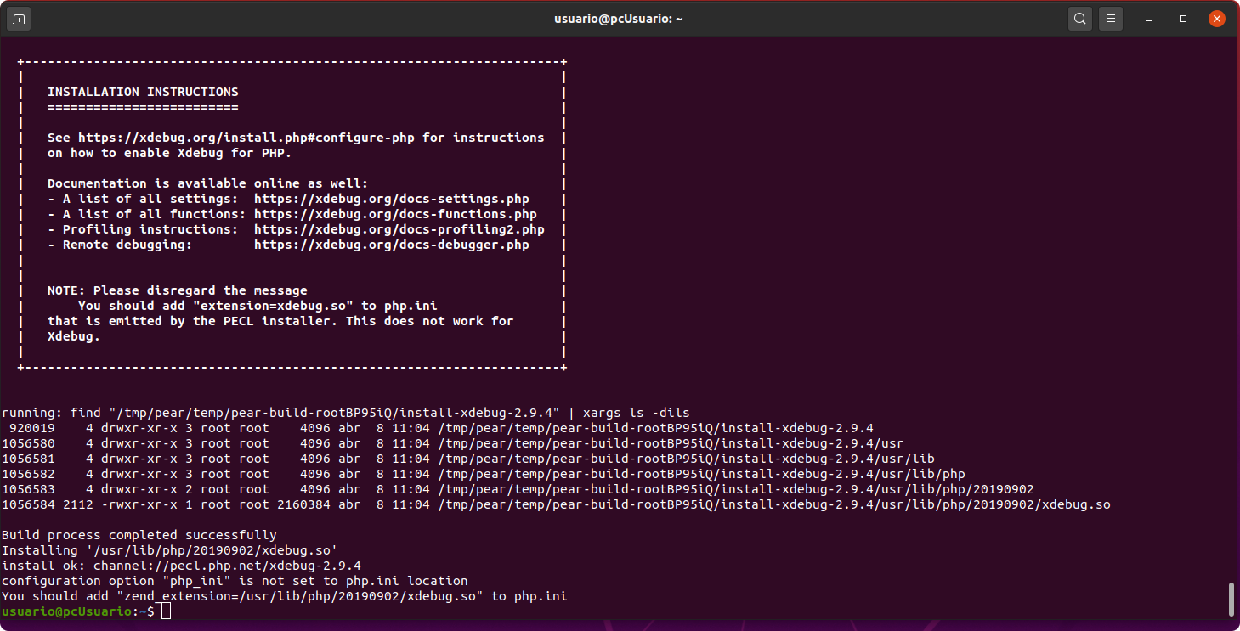1240x631 pixels.
Task: Click the row ending in install-xdebug-2.9.4/usr
Action: (453, 443)
